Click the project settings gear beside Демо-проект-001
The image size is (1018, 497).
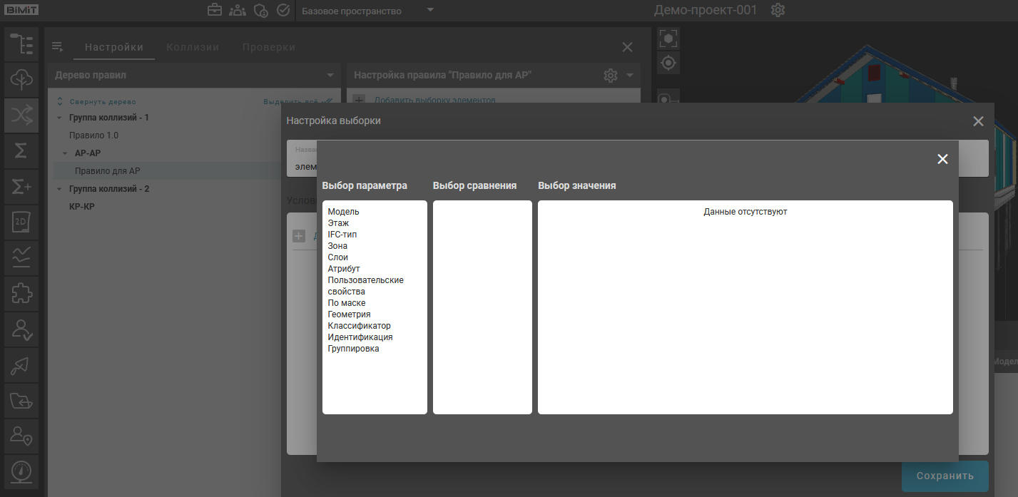[778, 11]
